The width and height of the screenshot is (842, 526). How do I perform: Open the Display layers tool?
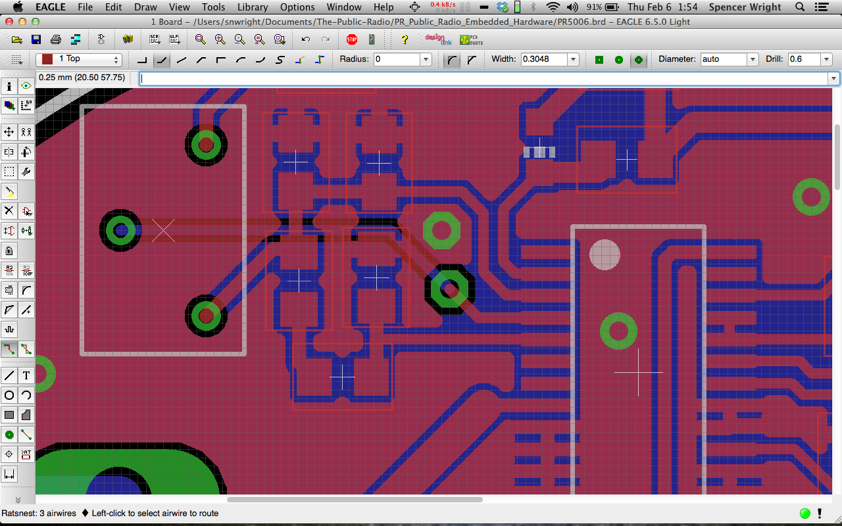(x=9, y=105)
